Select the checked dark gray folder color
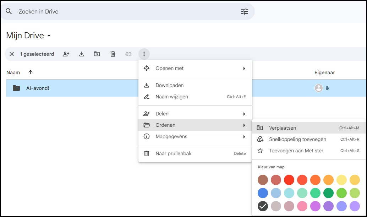Image resolution: width=367 pixels, height=217 pixels. tap(263, 206)
